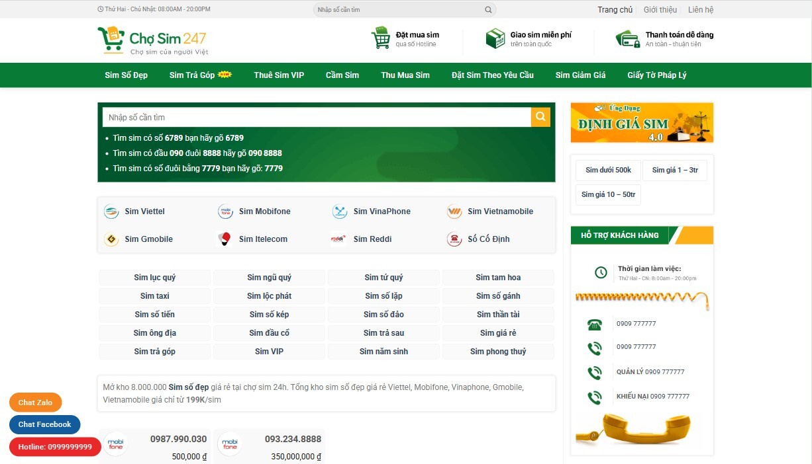Viewport: 812px width, 464px height.
Task: Choose the Sim năm sinh category
Action: coord(383,352)
